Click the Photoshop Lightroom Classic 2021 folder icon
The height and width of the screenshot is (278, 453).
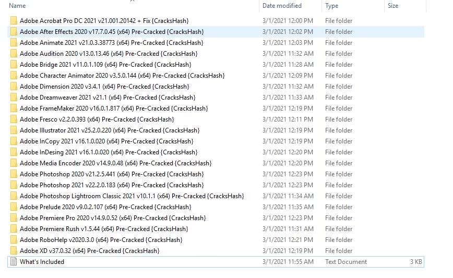[14, 196]
